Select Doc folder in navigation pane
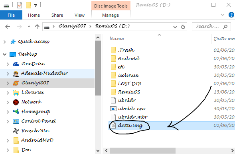This screenshot has width=235, height=154. pos(26,150)
